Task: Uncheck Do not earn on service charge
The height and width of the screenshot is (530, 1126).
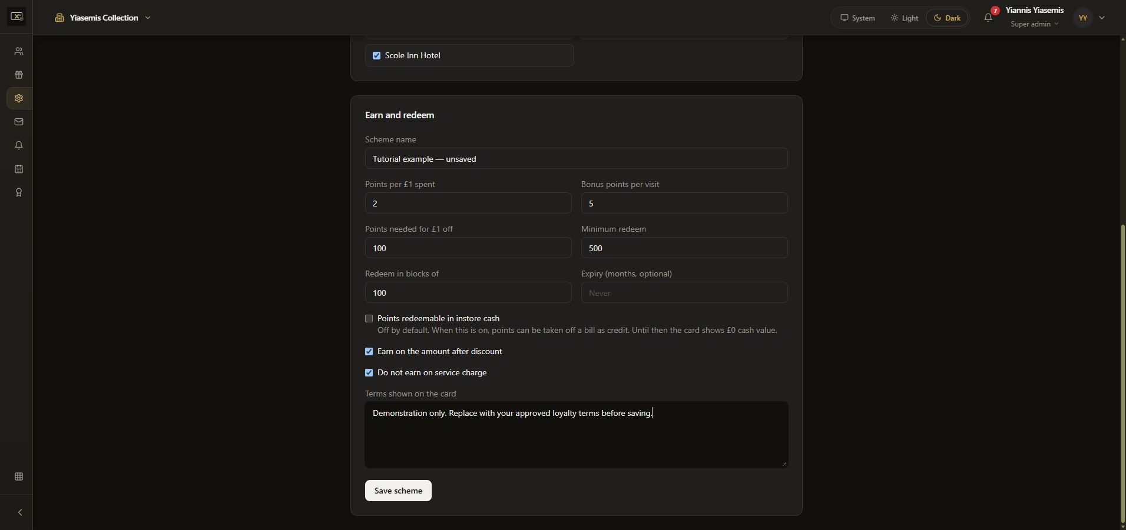Action: (x=369, y=373)
